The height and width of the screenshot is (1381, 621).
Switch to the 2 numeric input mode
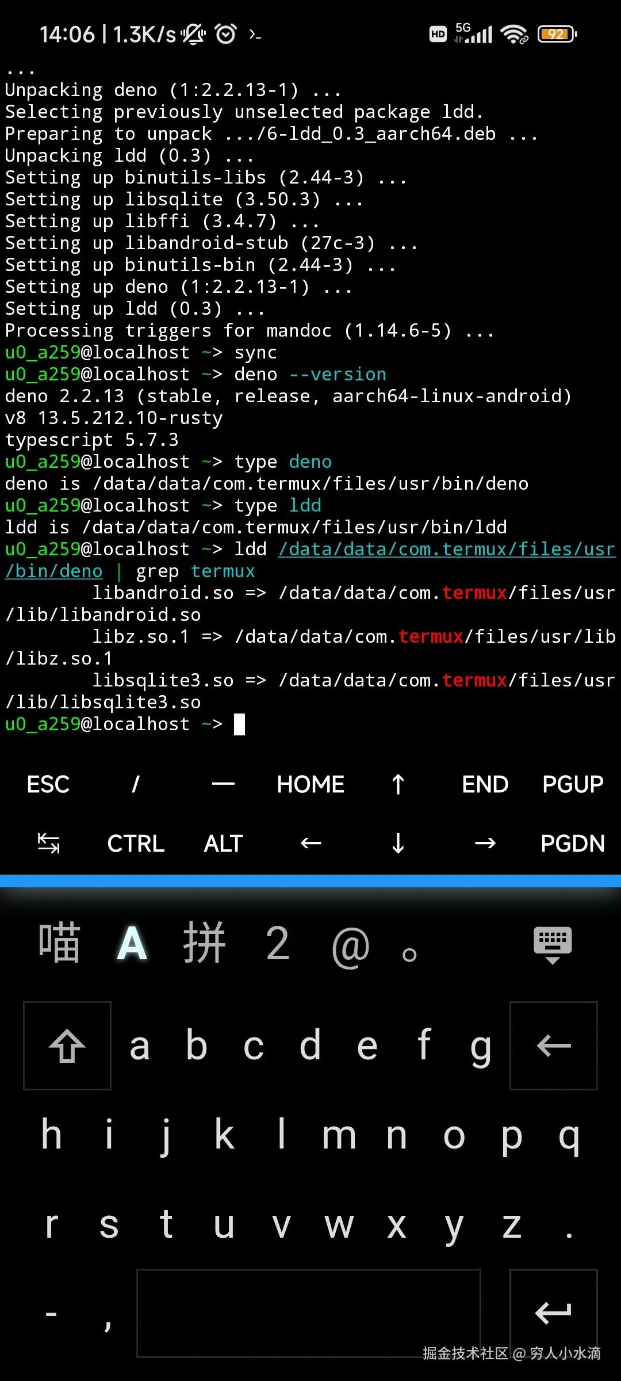tap(278, 944)
